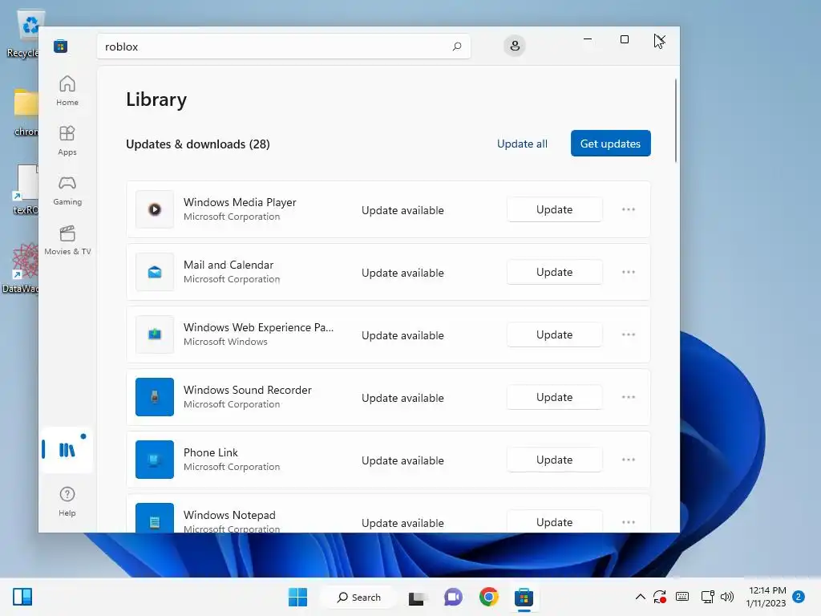Open Help in the sidebar

(x=67, y=501)
